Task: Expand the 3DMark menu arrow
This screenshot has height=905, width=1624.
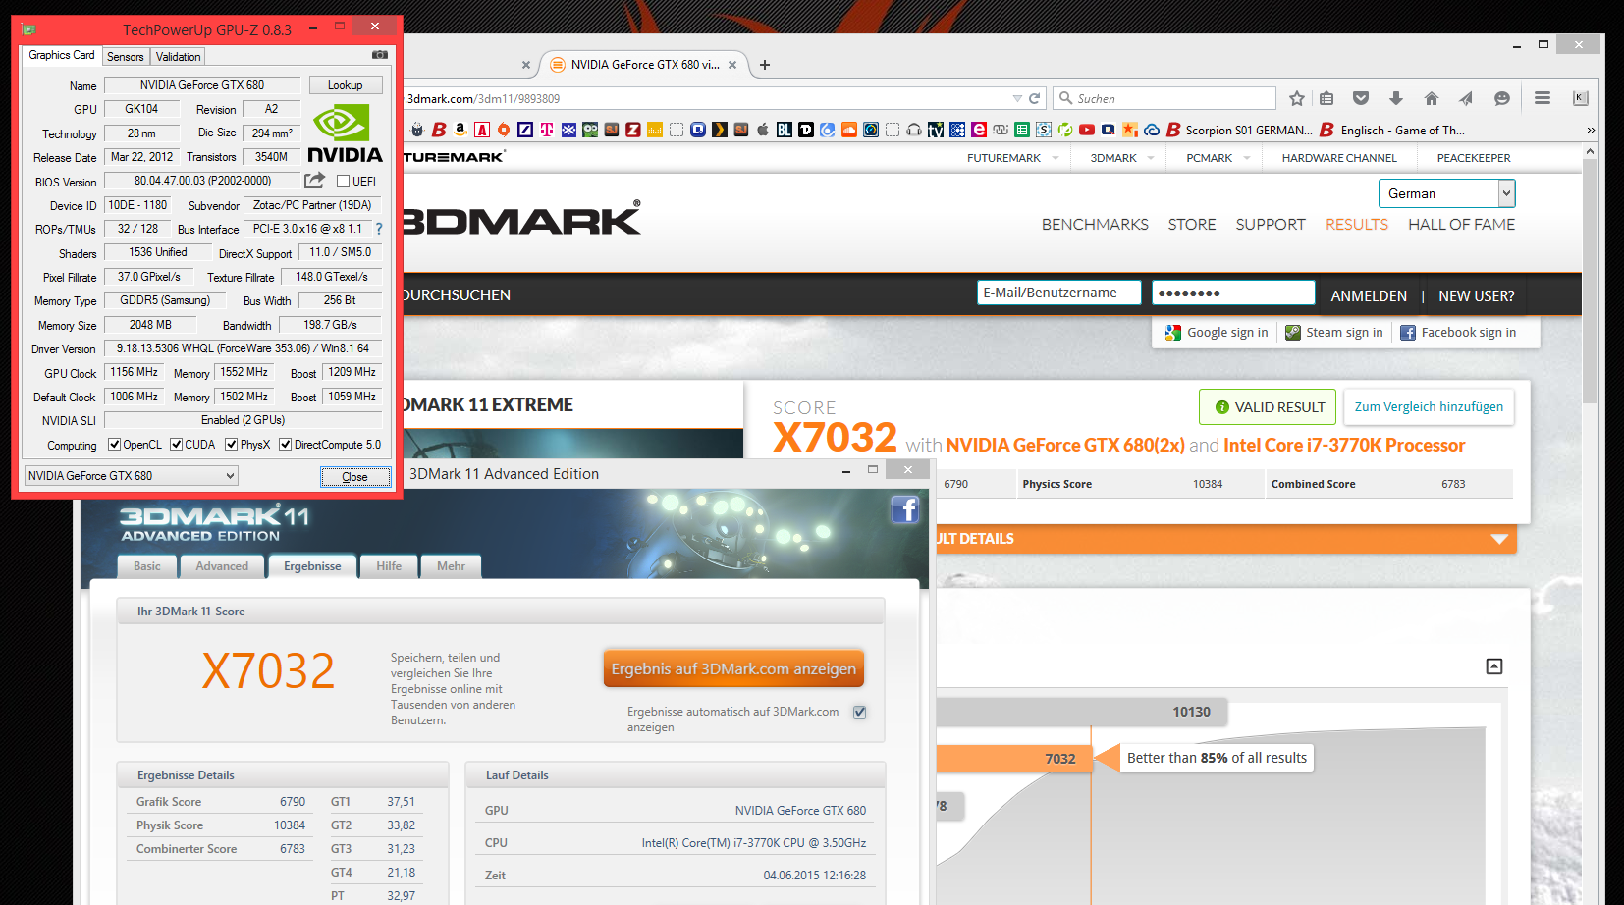Action: 1152,158
